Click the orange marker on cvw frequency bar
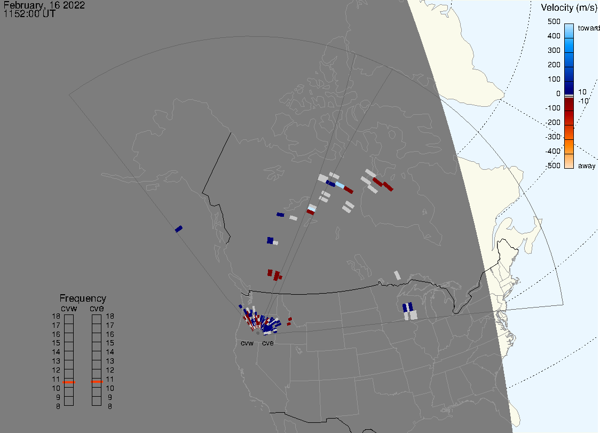The width and height of the screenshot is (600, 433). [x=69, y=382]
